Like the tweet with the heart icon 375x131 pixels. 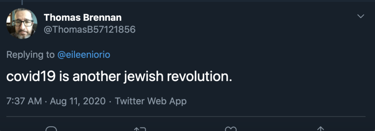click(231, 129)
